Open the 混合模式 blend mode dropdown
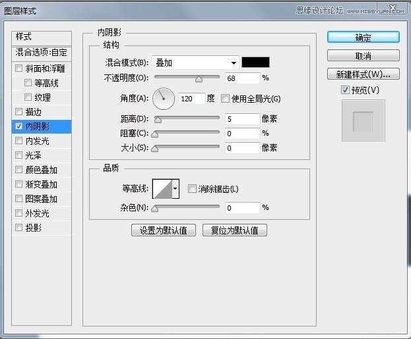The width and height of the screenshot is (411, 339). point(195,63)
